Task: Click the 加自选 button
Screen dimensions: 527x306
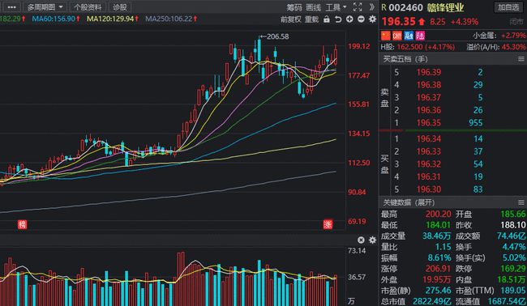Action: click(508, 7)
